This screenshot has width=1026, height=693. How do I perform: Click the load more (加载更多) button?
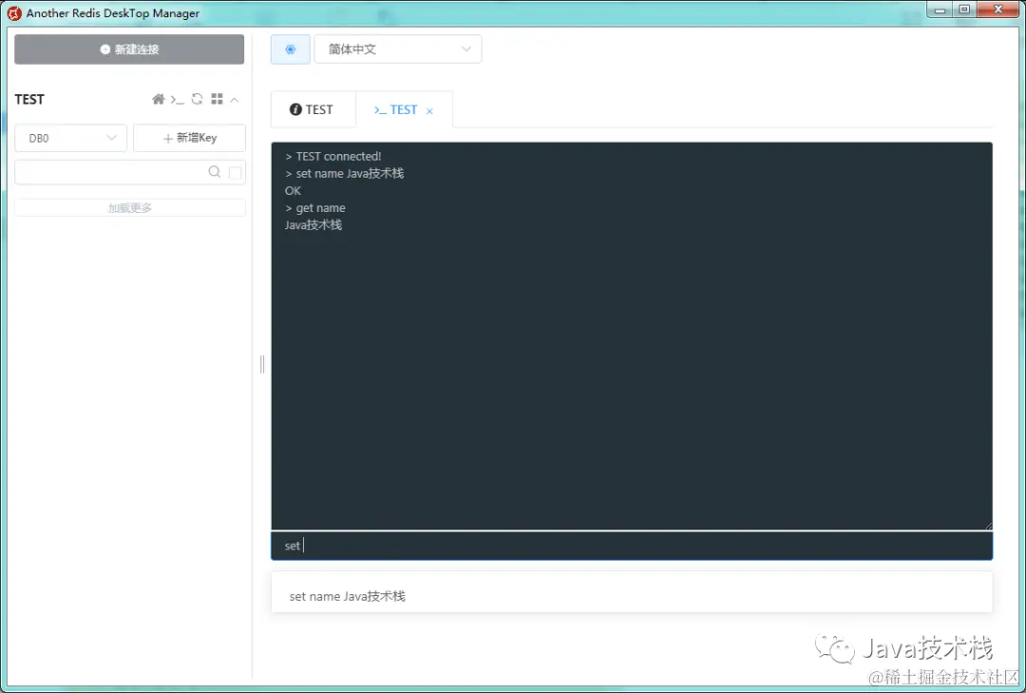(x=129, y=207)
